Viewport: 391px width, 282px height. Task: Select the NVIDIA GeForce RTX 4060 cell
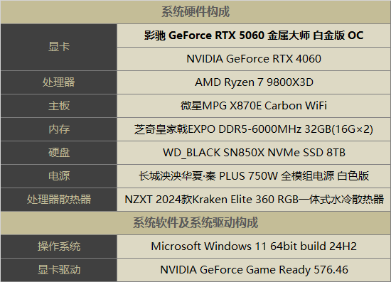(254, 59)
